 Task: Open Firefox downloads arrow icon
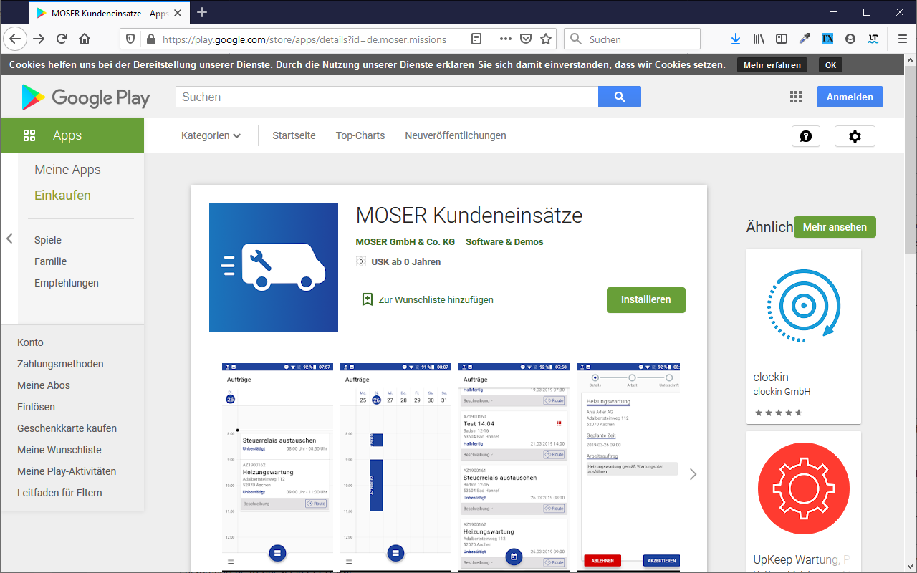[x=736, y=39]
